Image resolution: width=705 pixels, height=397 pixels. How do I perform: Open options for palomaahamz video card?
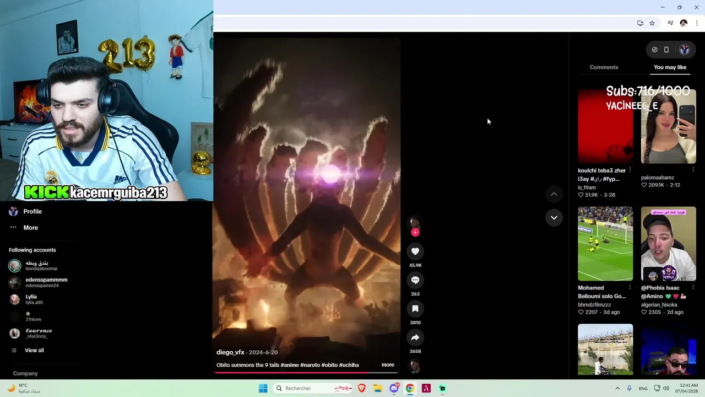[x=693, y=170]
